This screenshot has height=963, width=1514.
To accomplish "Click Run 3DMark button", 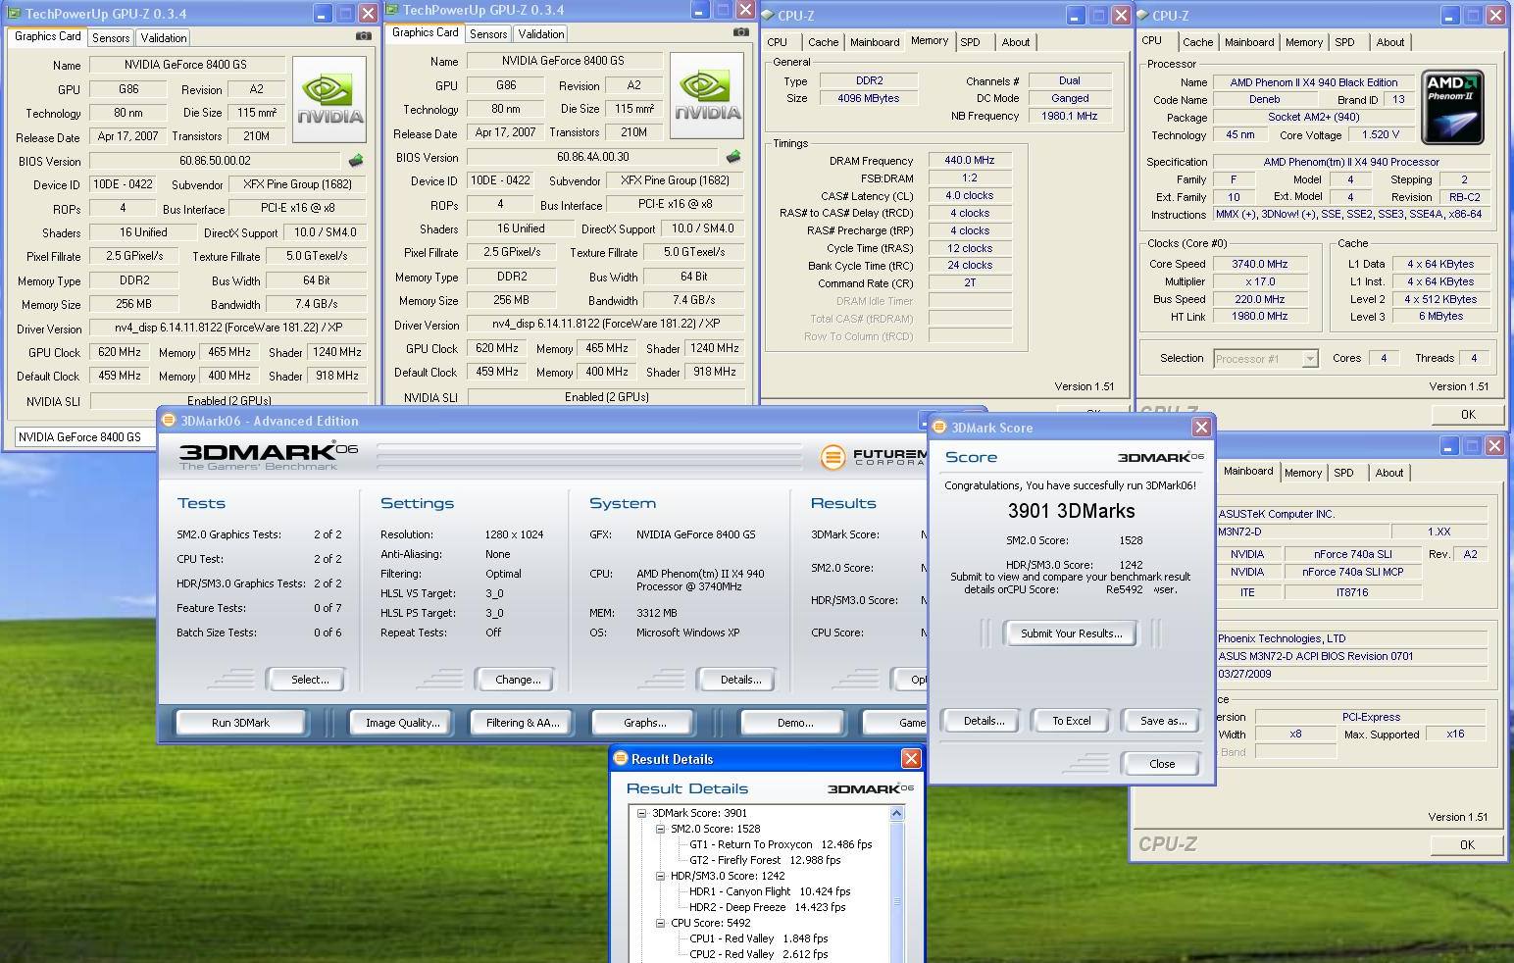I will tap(240, 723).
